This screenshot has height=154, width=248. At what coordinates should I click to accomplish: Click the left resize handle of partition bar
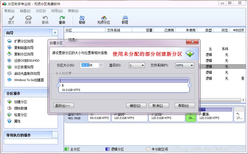click(58, 85)
